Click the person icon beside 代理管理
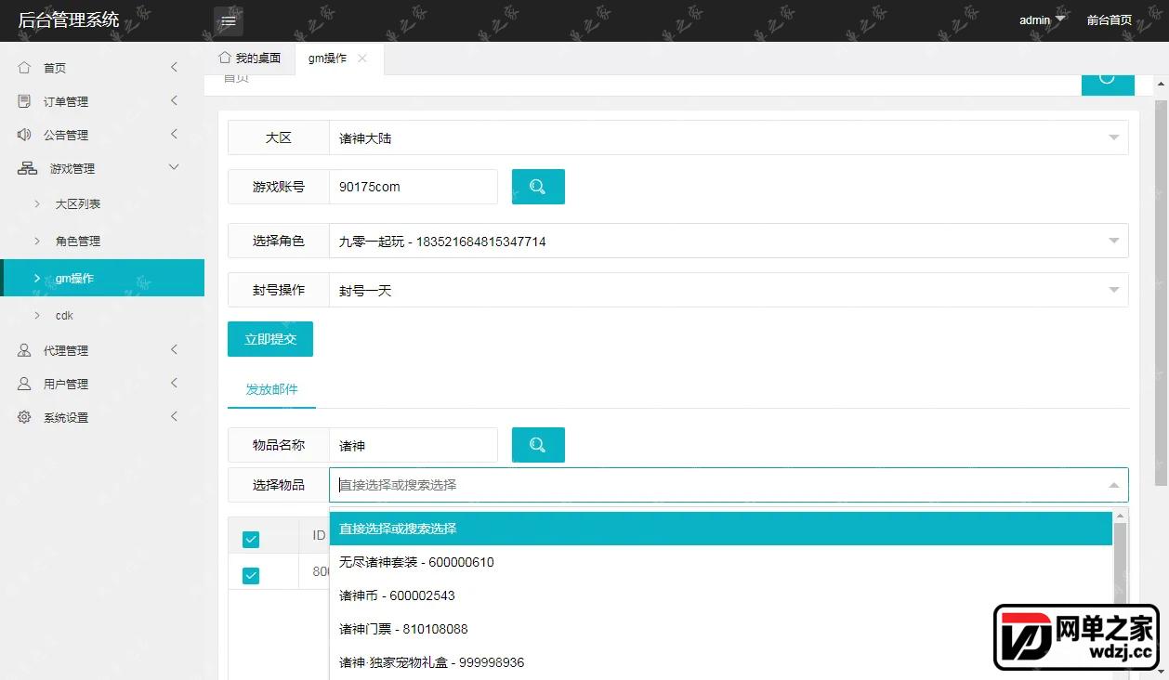 [x=24, y=350]
